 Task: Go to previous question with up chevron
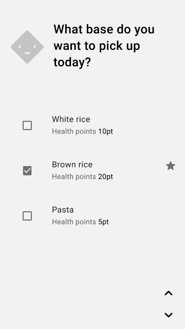click(169, 293)
